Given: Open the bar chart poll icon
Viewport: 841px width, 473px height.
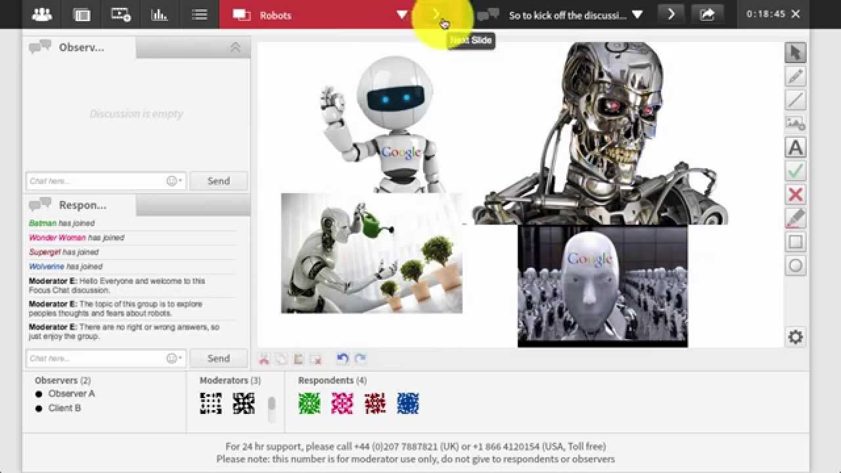Looking at the screenshot, I should click(x=160, y=14).
